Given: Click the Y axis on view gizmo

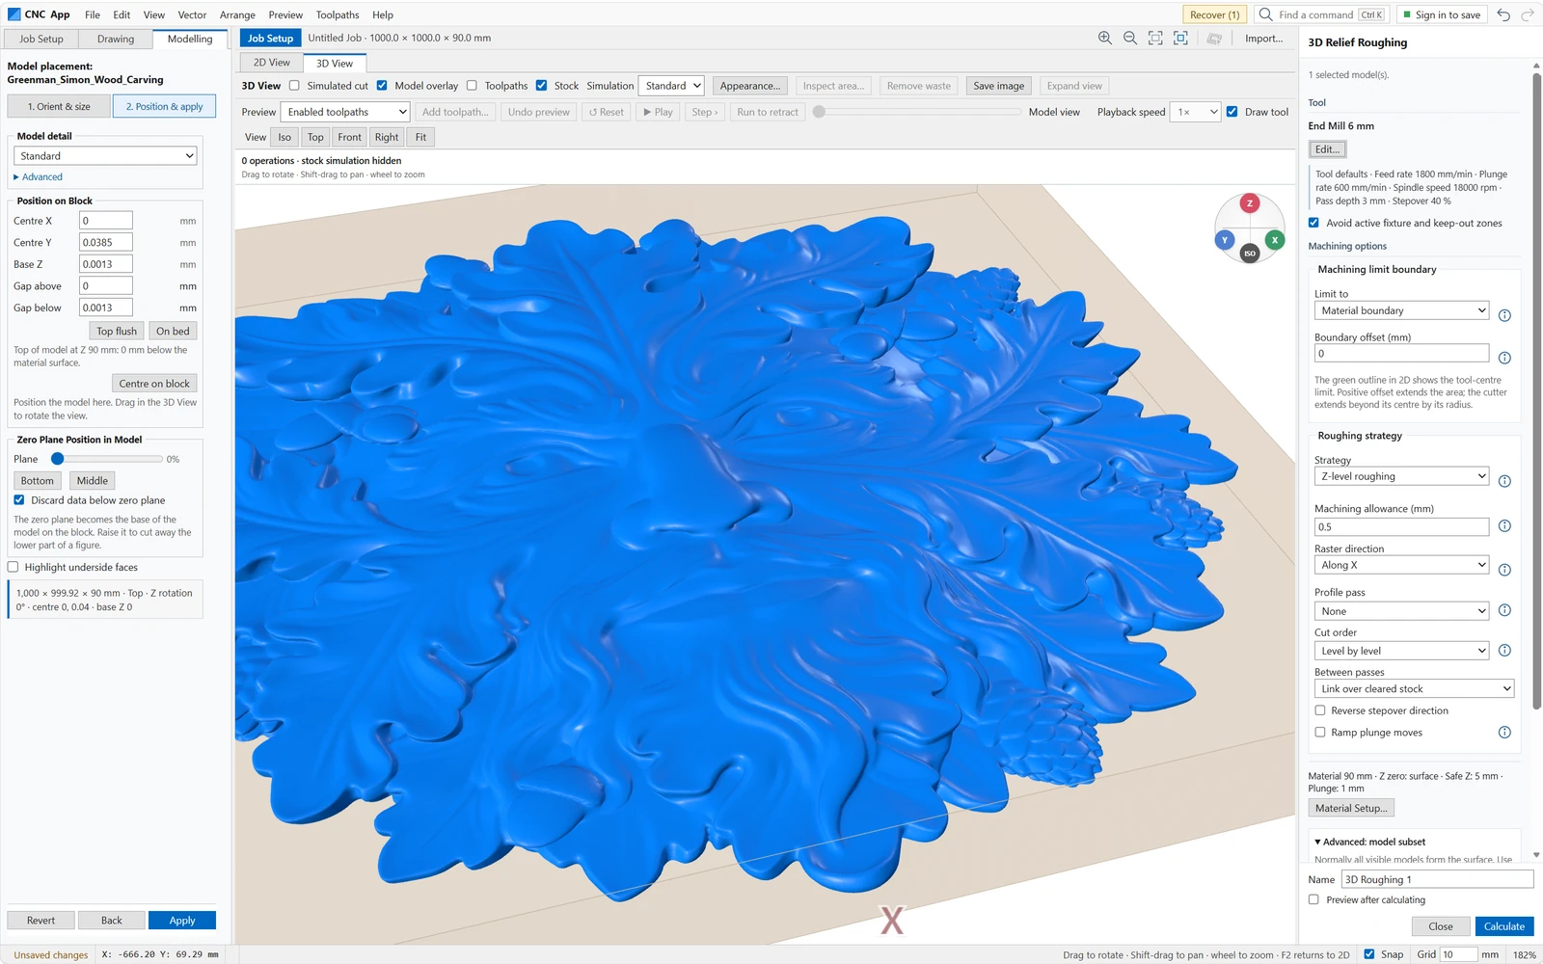Looking at the screenshot, I should click(1225, 240).
